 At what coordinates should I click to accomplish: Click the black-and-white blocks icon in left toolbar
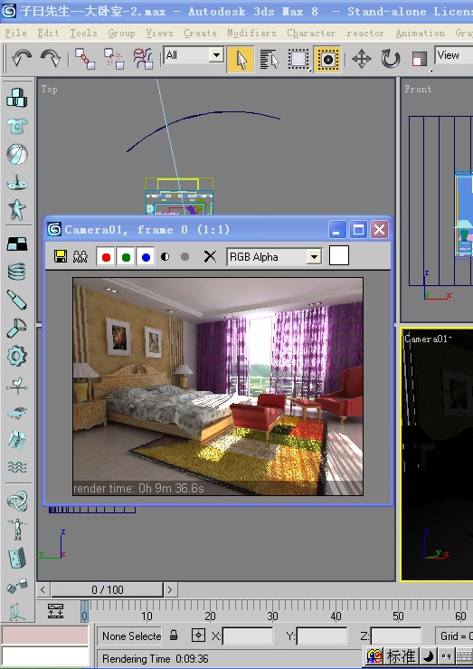(17, 244)
